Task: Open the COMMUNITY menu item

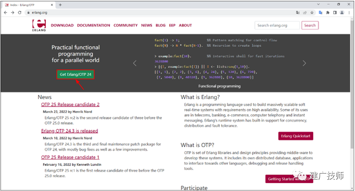Action: click(x=126, y=25)
